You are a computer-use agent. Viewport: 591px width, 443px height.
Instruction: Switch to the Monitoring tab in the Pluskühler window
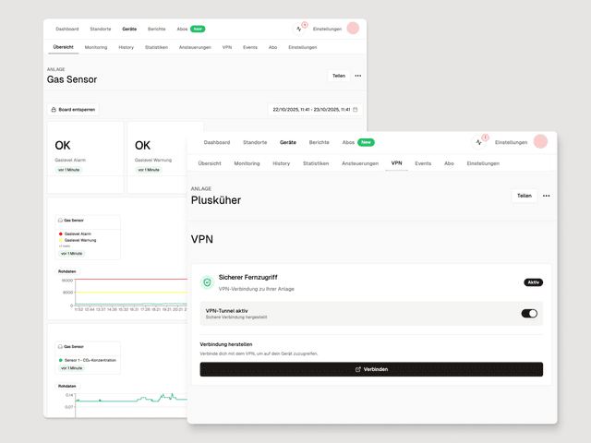[x=247, y=163]
